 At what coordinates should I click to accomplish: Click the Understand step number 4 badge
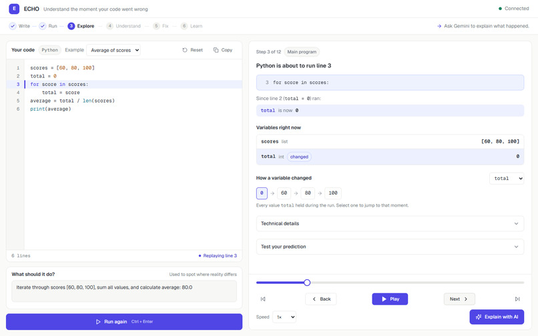tap(109, 26)
